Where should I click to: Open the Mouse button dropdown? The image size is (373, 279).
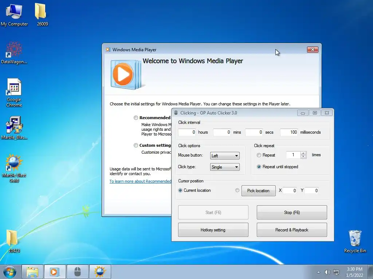(225, 155)
